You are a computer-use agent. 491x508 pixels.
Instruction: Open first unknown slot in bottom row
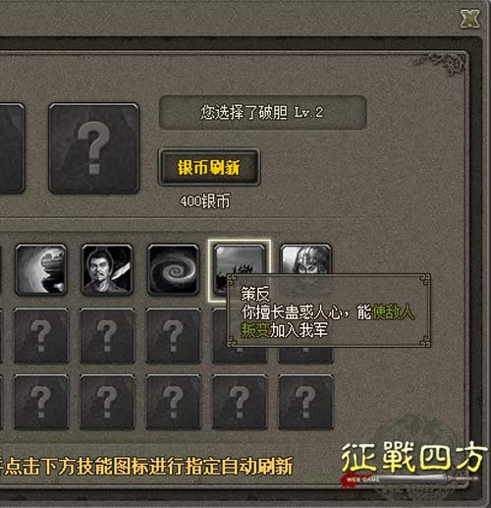pos(41,402)
